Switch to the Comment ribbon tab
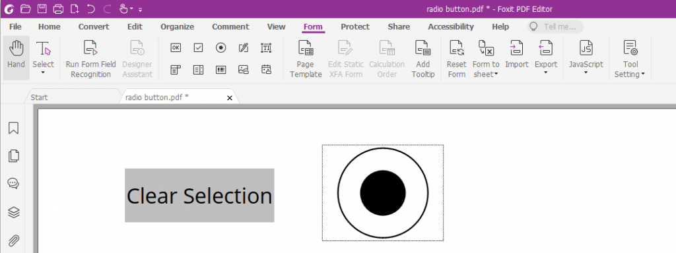The height and width of the screenshot is (253, 676). (230, 26)
